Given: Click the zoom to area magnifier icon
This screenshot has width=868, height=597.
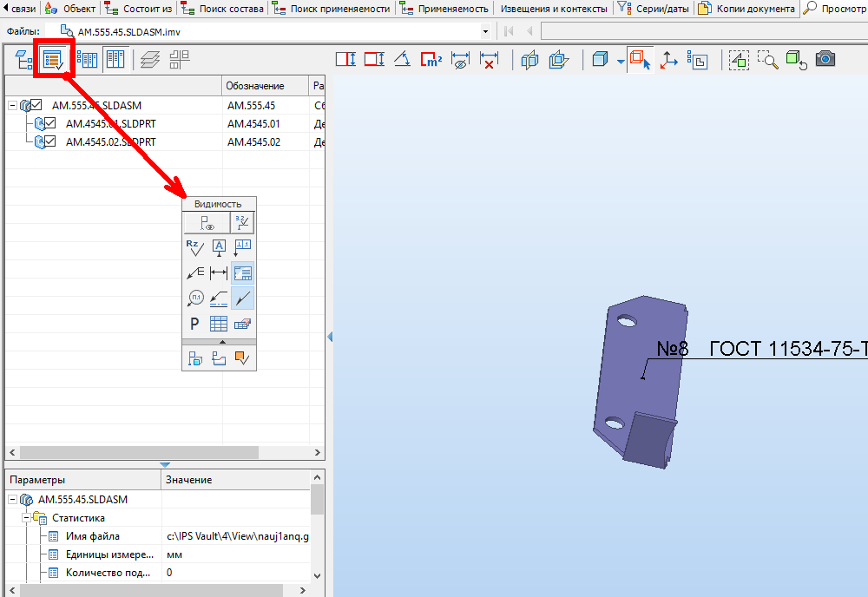Looking at the screenshot, I should (x=767, y=60).
